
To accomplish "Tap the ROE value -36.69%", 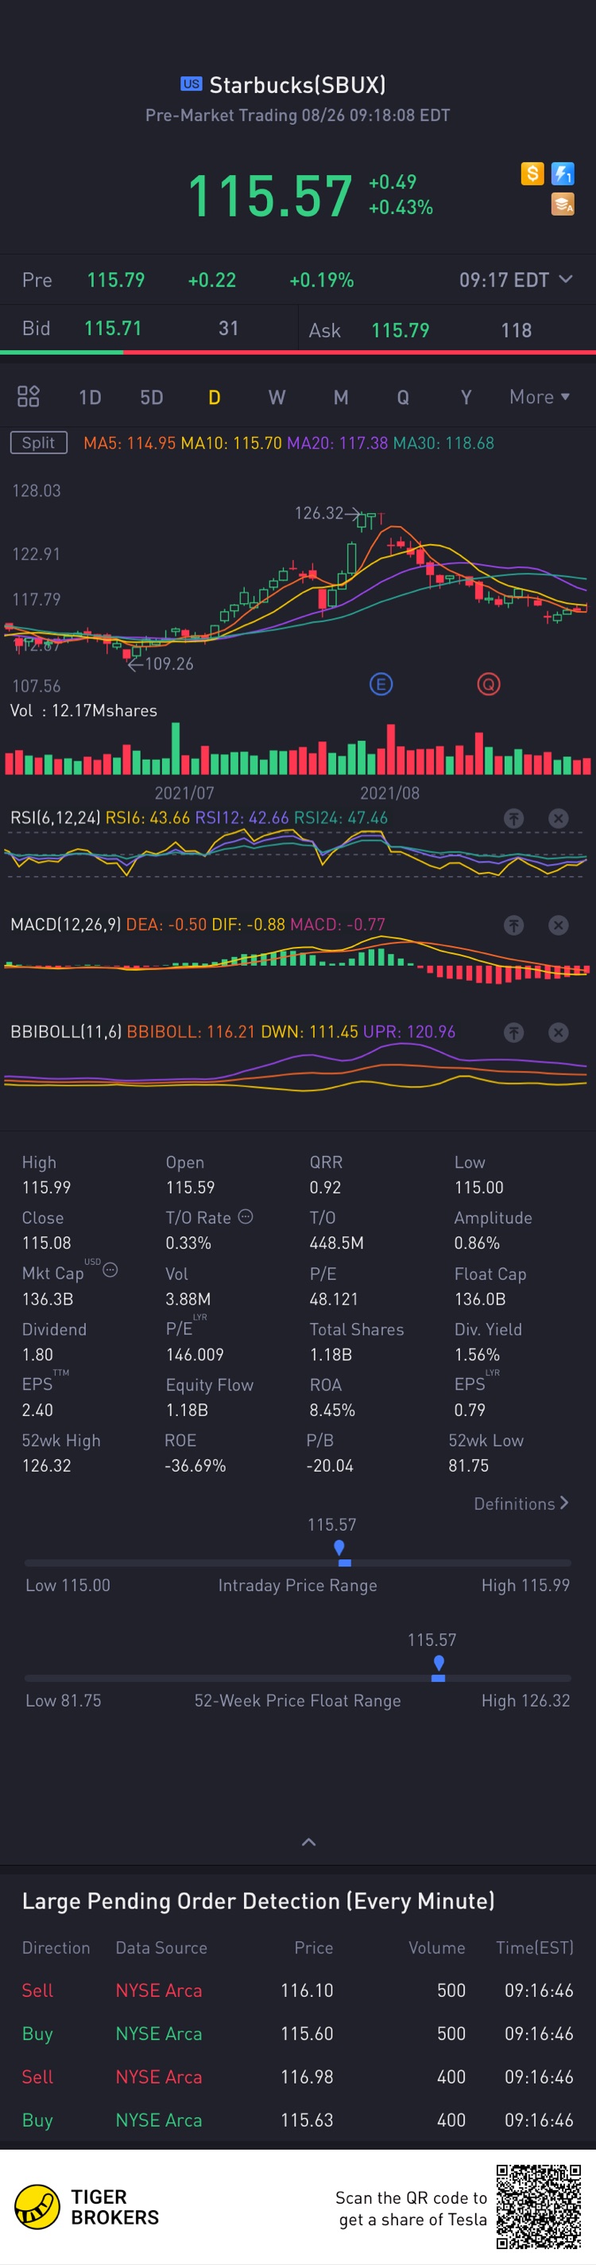I will coord(195,1465).
